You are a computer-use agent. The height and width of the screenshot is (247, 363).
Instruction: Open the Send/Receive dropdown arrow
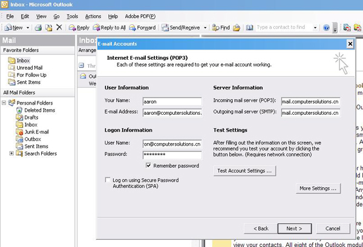point(205,28)
